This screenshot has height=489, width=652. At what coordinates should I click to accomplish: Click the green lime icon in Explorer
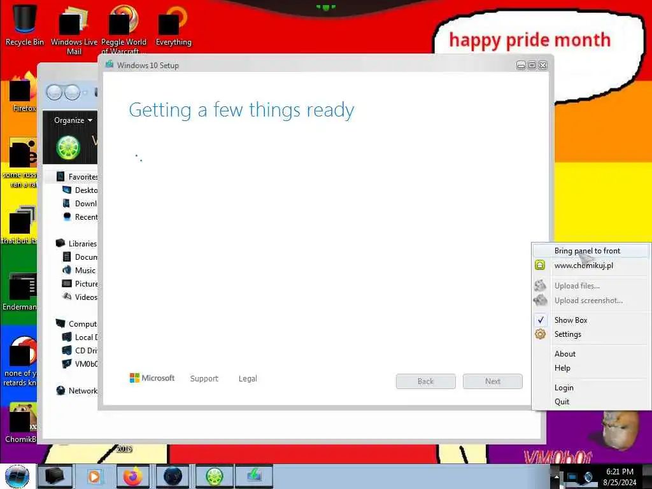tap(67, 148)
